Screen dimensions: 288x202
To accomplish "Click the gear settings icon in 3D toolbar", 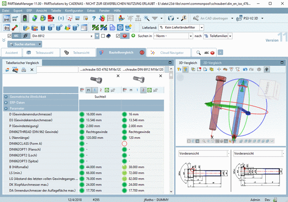I will pos(259,69).
